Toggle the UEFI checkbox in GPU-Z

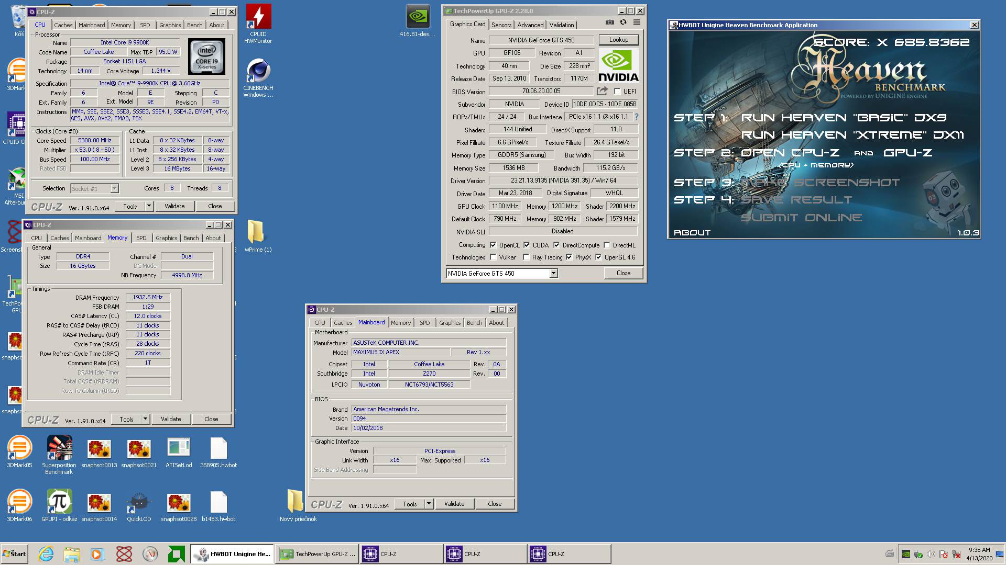point(617,92)
